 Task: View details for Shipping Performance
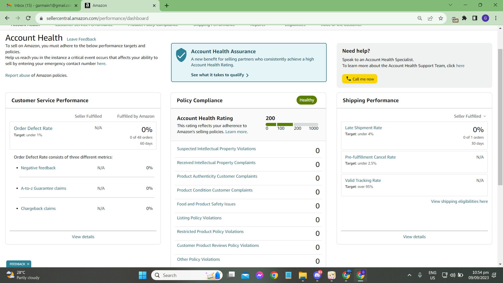[414, 237]
